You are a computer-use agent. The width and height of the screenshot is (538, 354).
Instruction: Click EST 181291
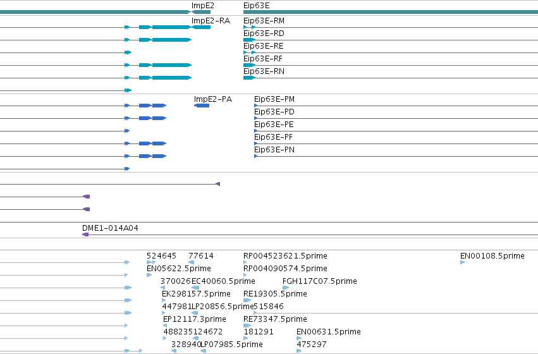259,333
